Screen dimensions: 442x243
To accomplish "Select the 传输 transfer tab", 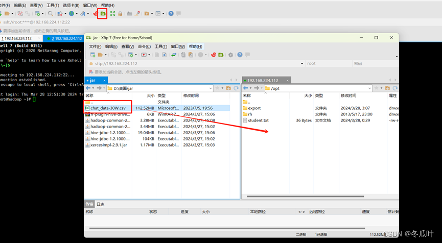I will 89,204.
